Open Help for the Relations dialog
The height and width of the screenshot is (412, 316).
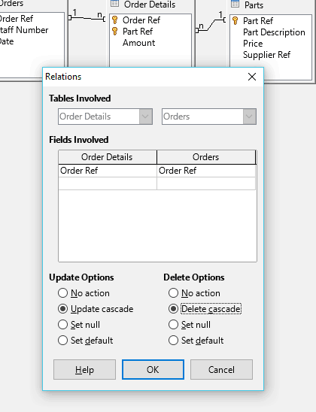[x=84, y=369]
